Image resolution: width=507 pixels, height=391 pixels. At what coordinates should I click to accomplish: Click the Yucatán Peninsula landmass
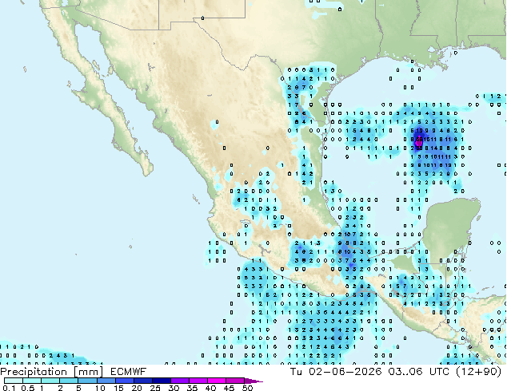(449, 226)
